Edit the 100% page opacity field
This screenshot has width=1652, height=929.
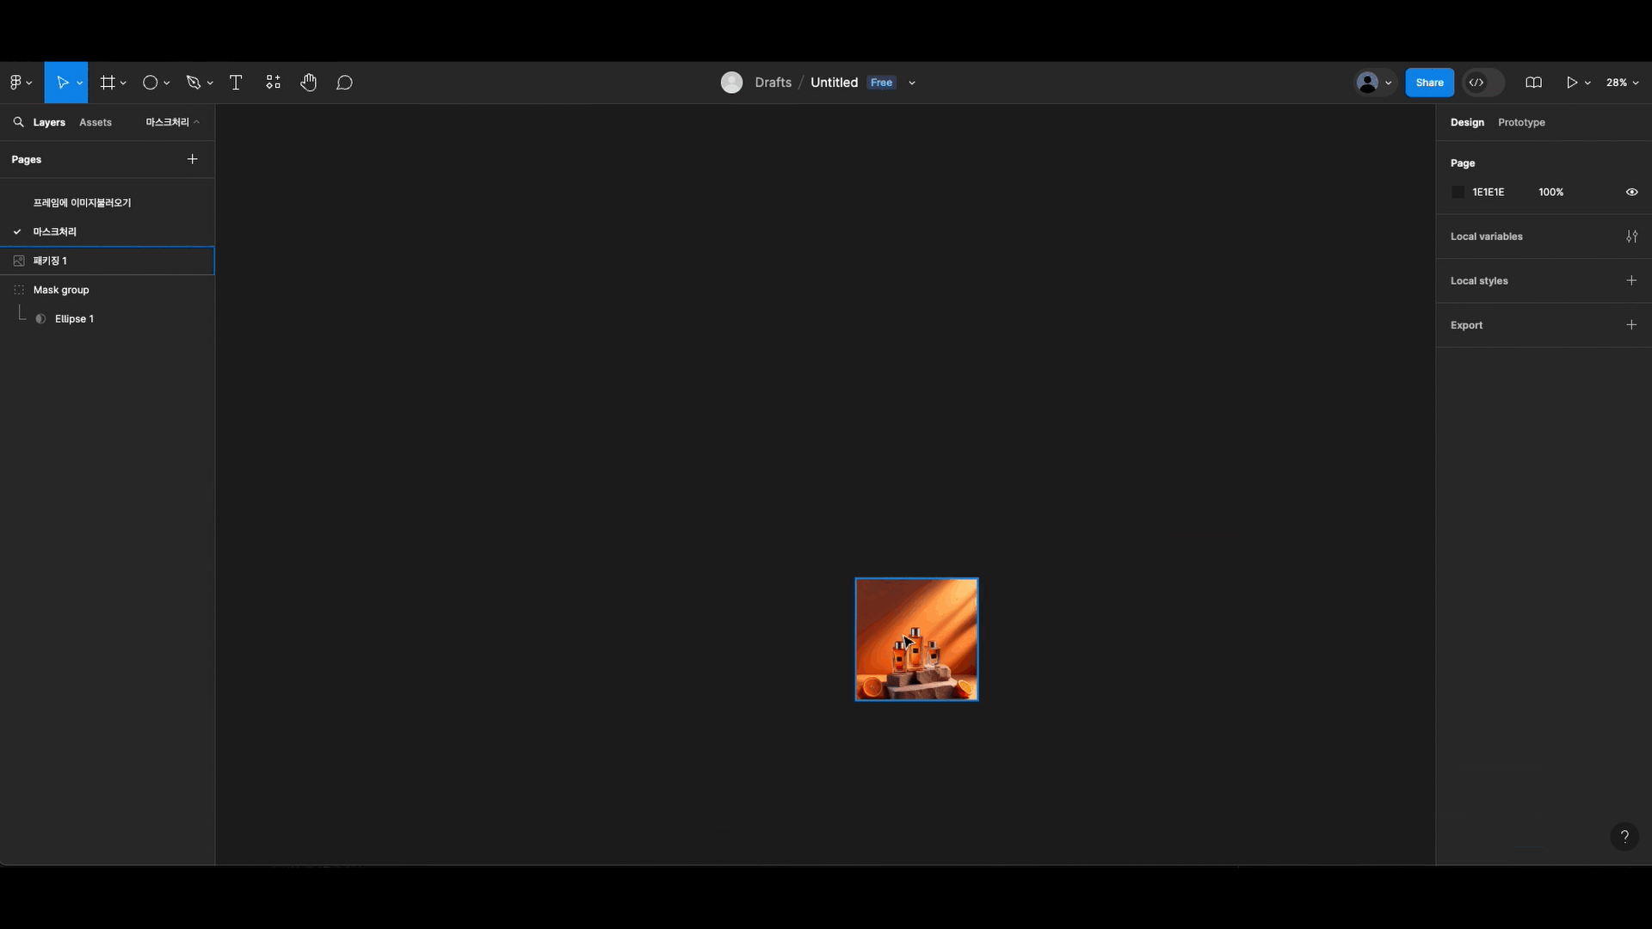[x=1550, y=192]
